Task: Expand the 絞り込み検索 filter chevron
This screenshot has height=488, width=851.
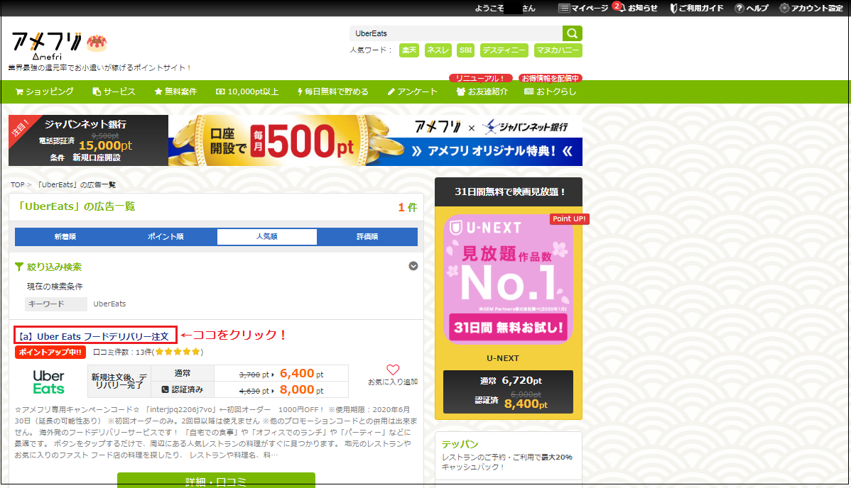Action: (x=413, y=266)
